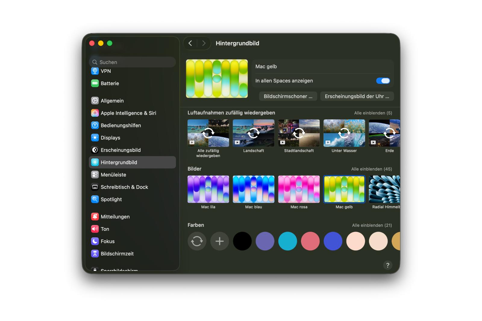The image size is (482, 321).
Task: Open the Erscheinungsbild settings icon
Action: click(95, 150)
